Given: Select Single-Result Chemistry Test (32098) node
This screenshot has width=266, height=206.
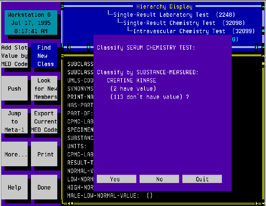Looking at the screenshot, I should 184,23.
